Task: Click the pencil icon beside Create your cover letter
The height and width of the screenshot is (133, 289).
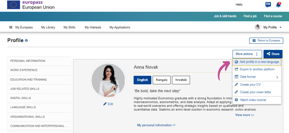Action: 236,92
